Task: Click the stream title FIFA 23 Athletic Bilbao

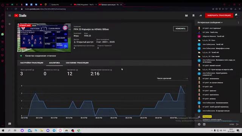Action: [91, 29]
